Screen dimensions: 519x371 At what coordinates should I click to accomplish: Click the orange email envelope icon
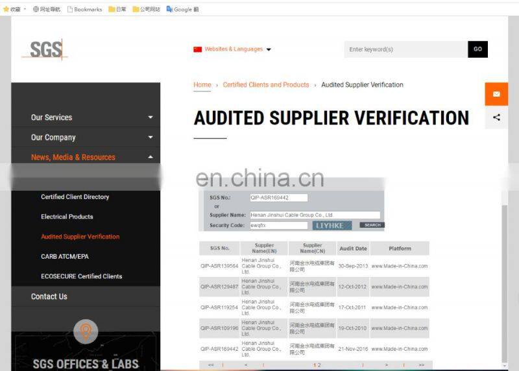496,94
